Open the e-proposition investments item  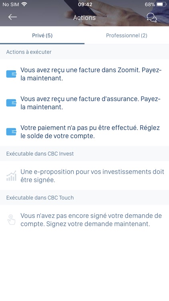84,176
